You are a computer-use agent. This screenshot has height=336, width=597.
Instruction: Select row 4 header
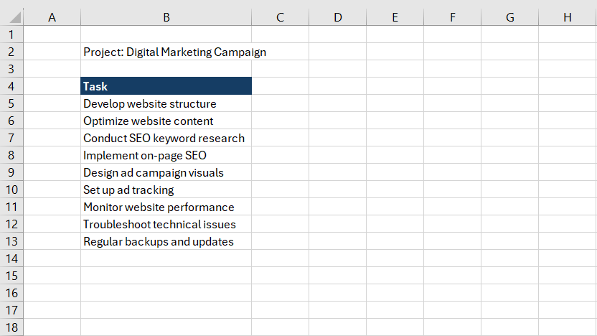point(11,86)
